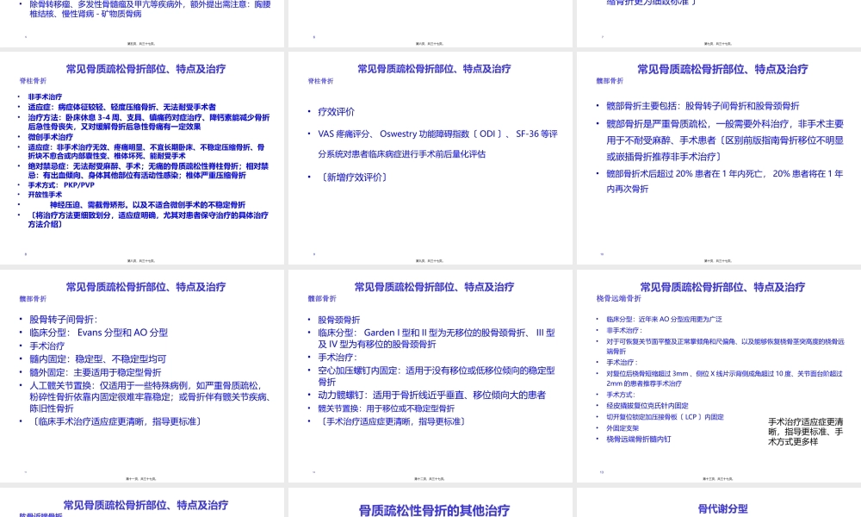Open the 骨代谢分型 slide
Viewport: 861px width, 517px height.
pos(719,502)
